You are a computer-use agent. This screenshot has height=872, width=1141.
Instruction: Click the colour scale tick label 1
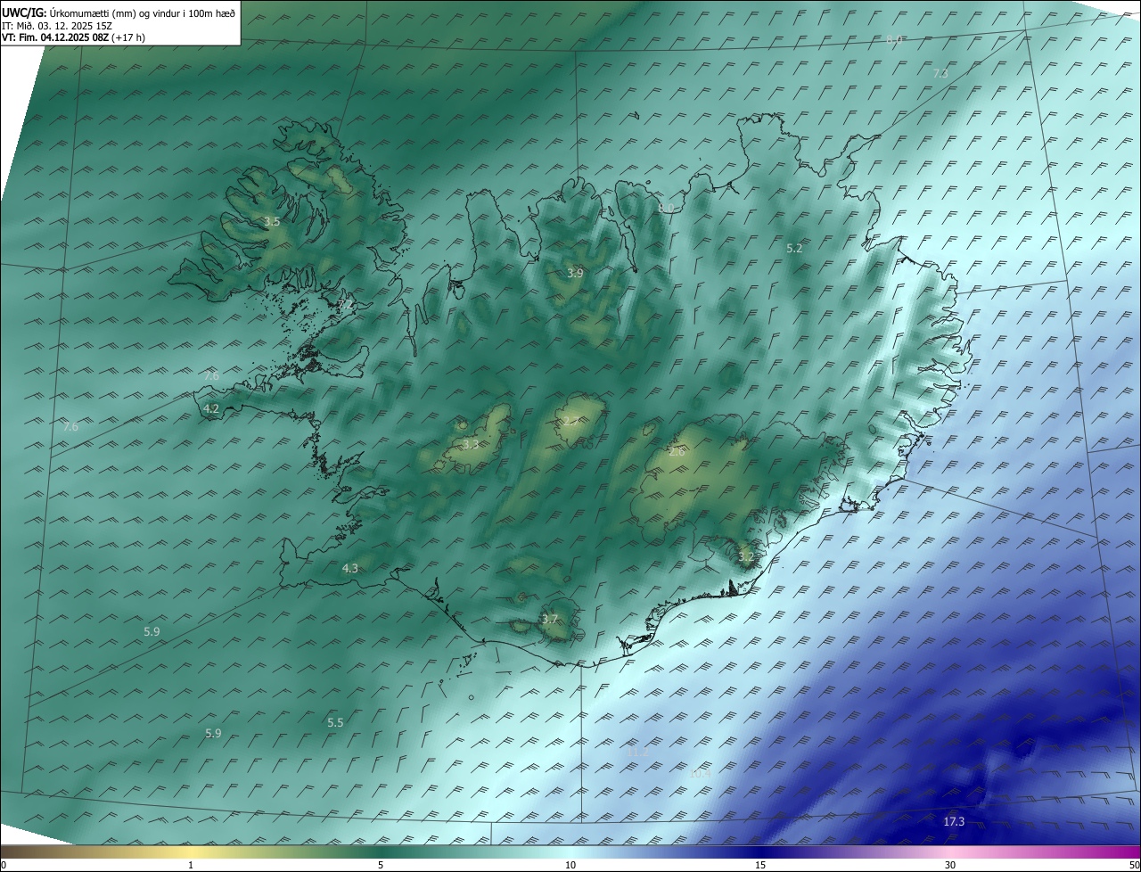click(x=192, y=865)
